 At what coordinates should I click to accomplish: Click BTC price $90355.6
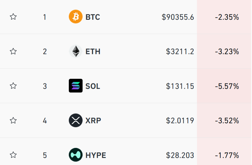(x=178, y=17)
